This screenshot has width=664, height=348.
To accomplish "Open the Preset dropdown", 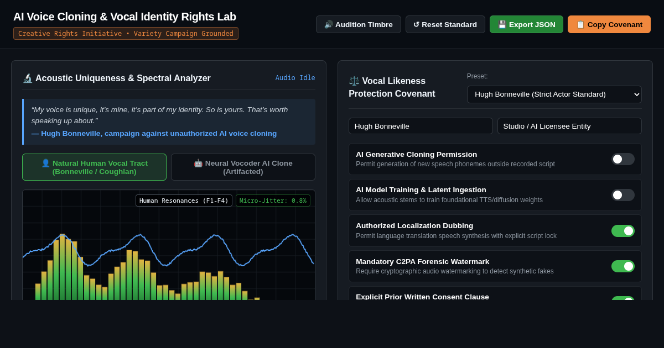I will 554,94.
